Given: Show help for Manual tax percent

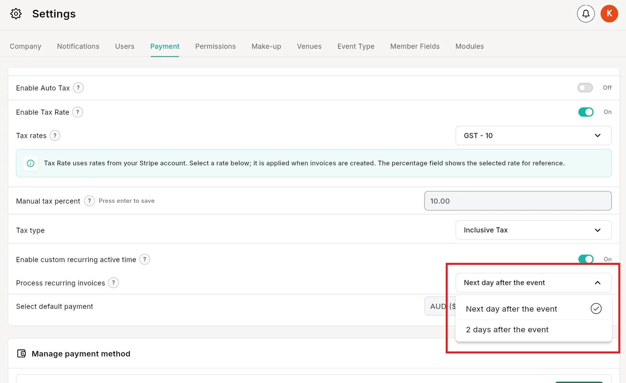Looking at the screenshot, I should click(89, 201).
